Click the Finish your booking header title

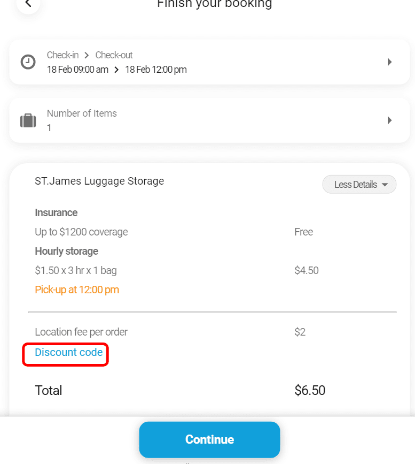click(214, 4)
